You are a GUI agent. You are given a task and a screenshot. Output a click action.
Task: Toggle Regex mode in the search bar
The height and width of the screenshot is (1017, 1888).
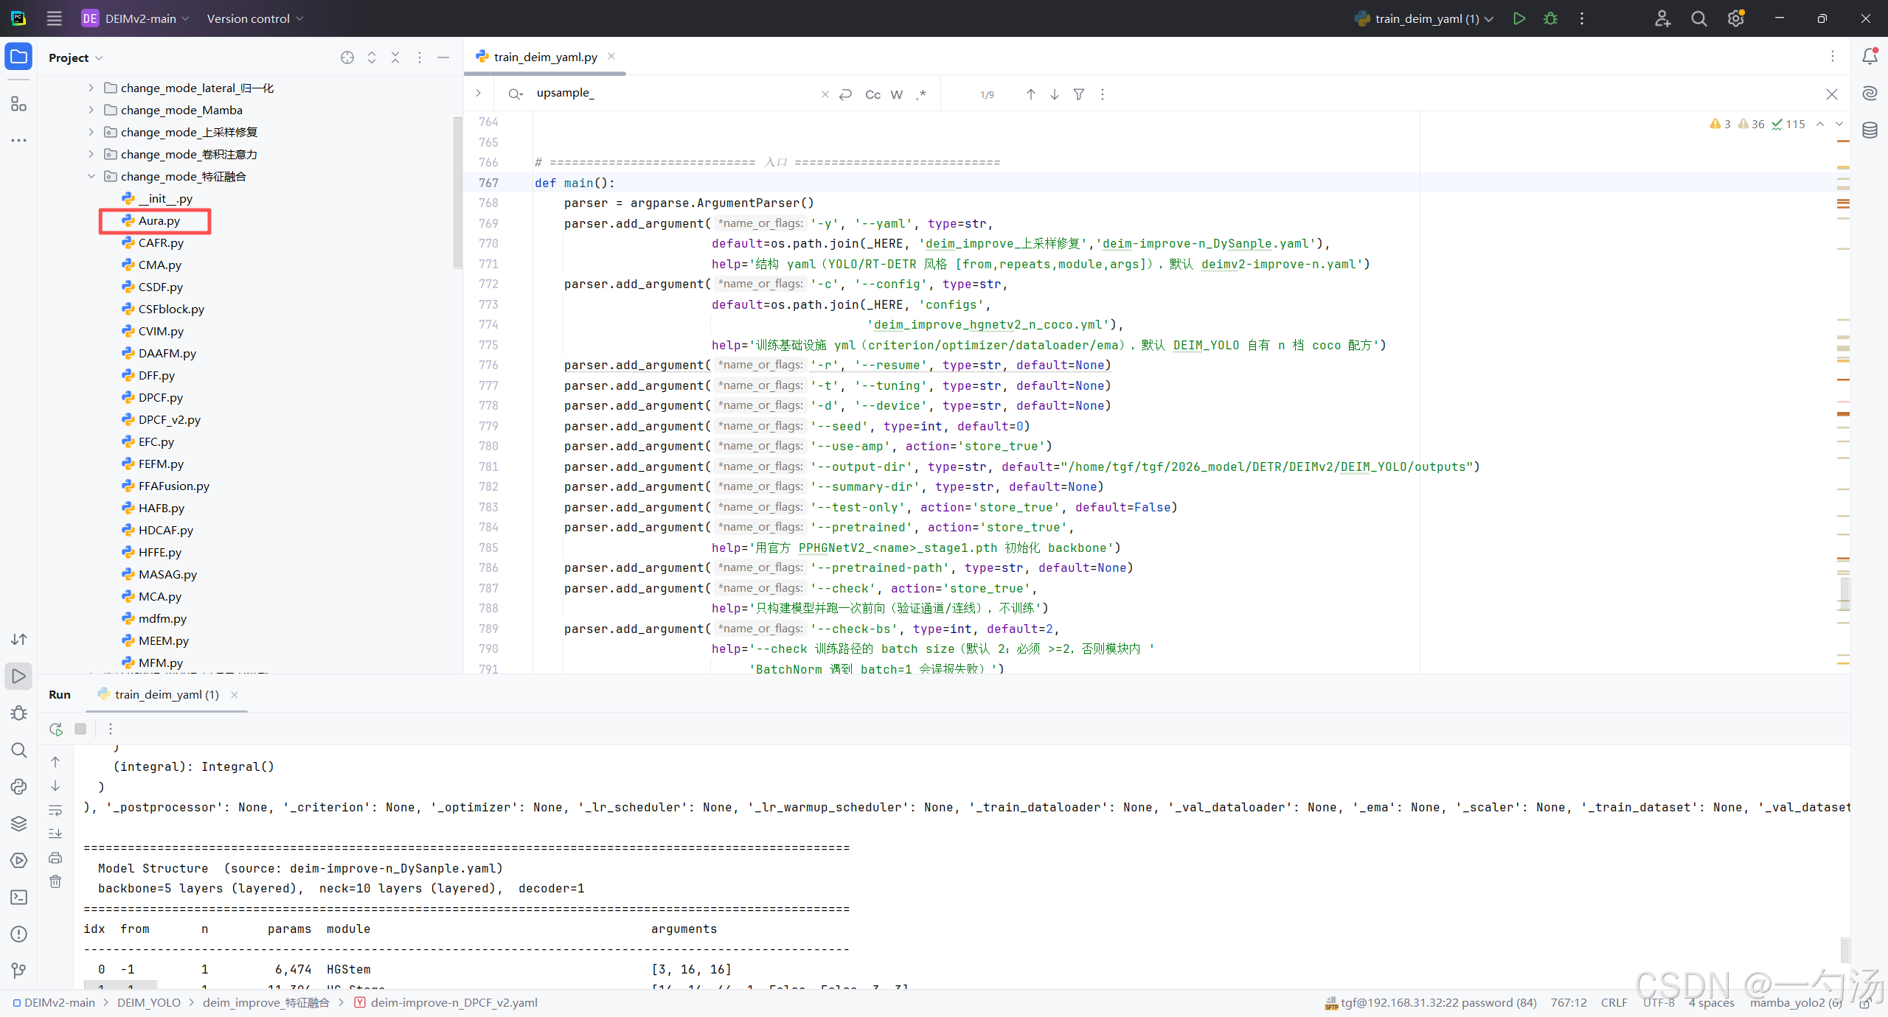(921, 94)
